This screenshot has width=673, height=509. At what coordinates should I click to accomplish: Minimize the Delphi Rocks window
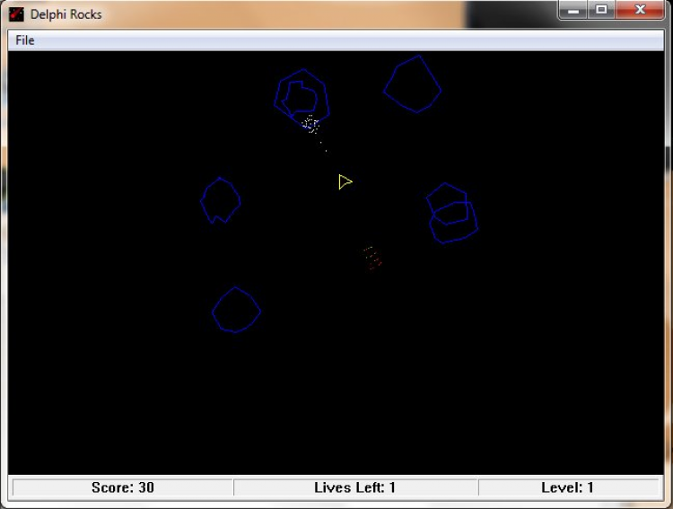tap(573, 10)
